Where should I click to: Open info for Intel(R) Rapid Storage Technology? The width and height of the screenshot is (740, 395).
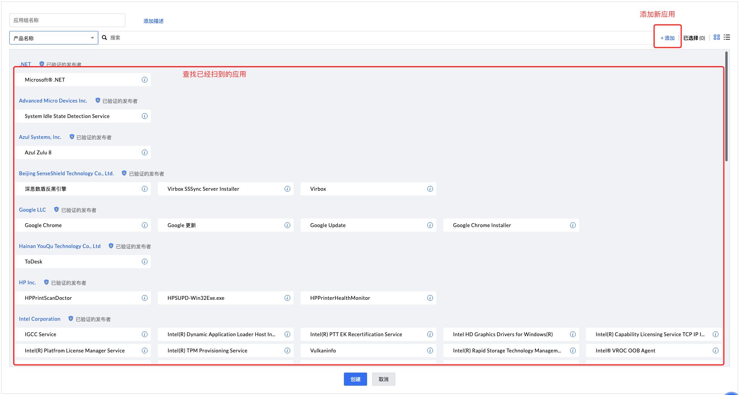pos(573,351)
